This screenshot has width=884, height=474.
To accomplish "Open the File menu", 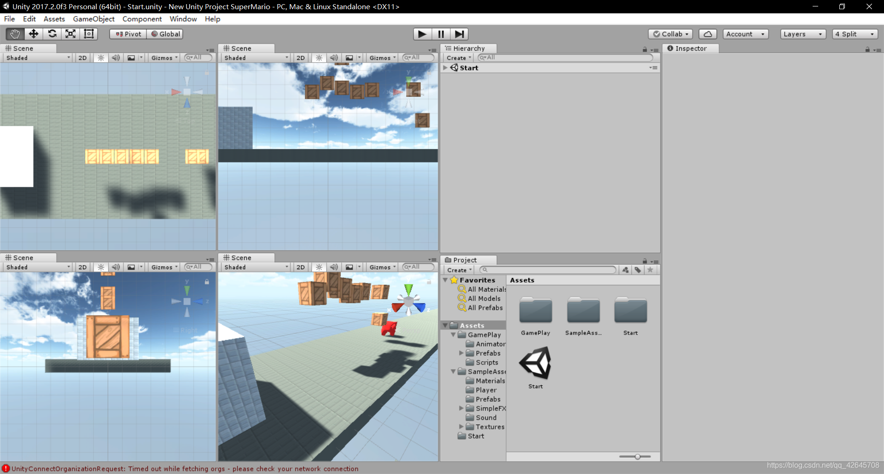I will [9, 19].
